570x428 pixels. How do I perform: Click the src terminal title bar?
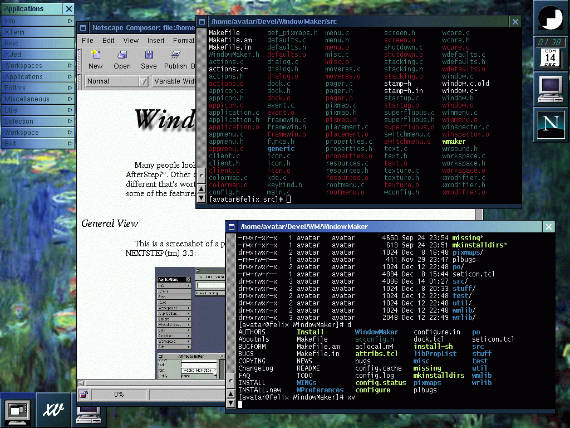click(x=358, y=22)
